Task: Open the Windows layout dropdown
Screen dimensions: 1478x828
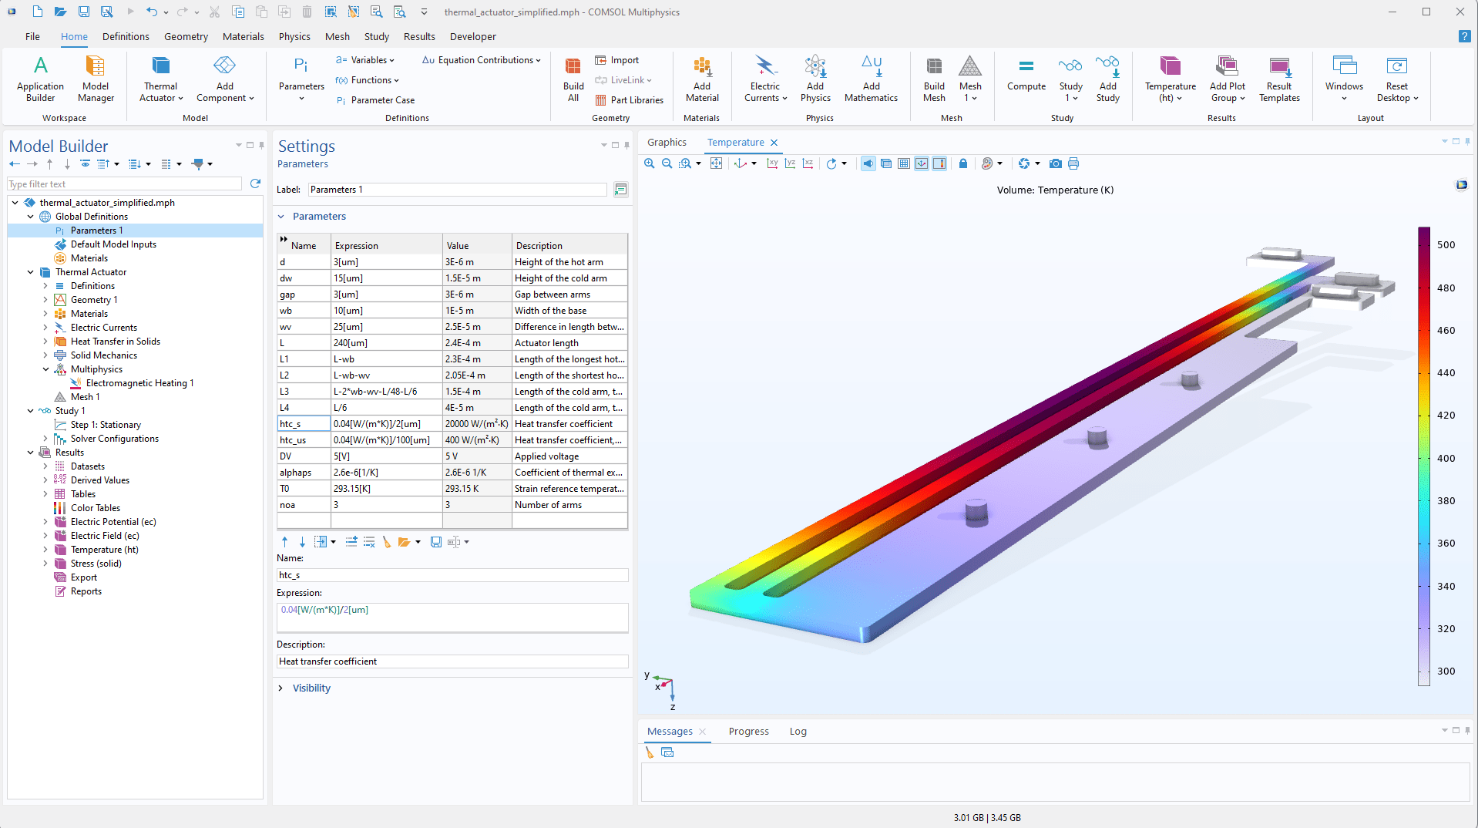Action: pos(1344,79)
